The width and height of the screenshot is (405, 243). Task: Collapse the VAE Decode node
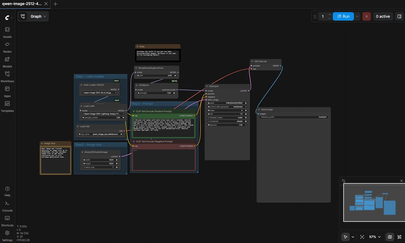252,61
